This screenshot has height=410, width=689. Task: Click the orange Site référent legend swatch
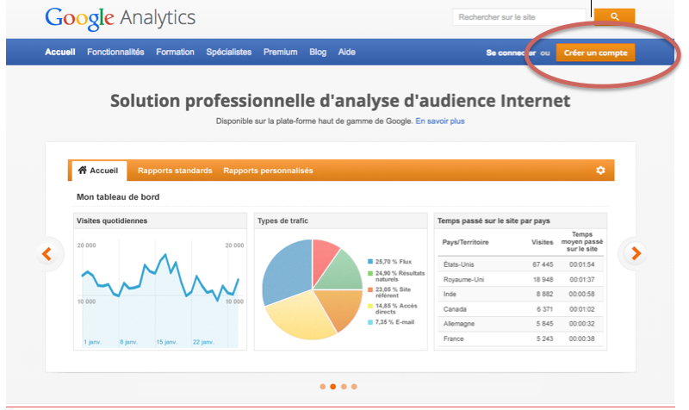(370, 289)
